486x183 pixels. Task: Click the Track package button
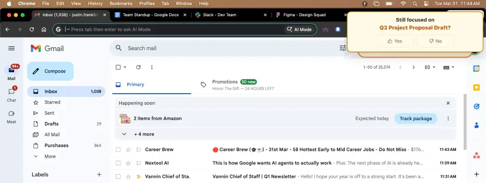pyautogui.click(x=416, y=118)
